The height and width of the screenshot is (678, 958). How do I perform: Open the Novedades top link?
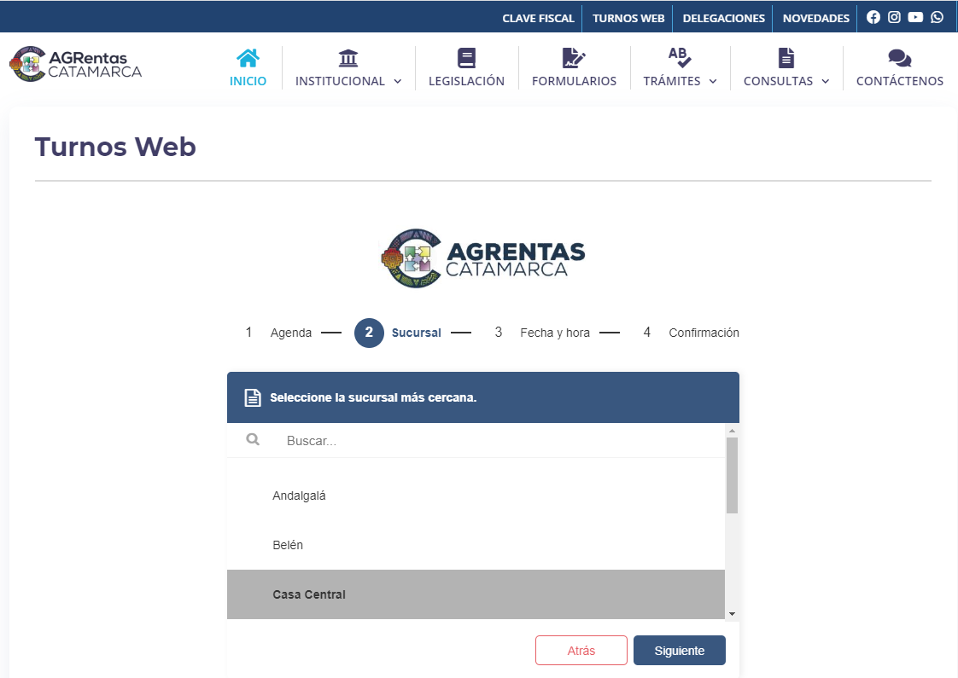coord(815,18)
